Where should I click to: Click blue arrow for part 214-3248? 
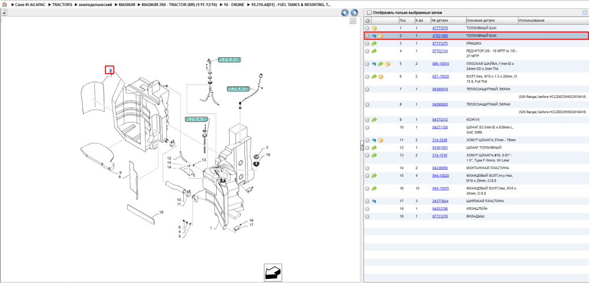pyautogui.click(x=374, y=140)
